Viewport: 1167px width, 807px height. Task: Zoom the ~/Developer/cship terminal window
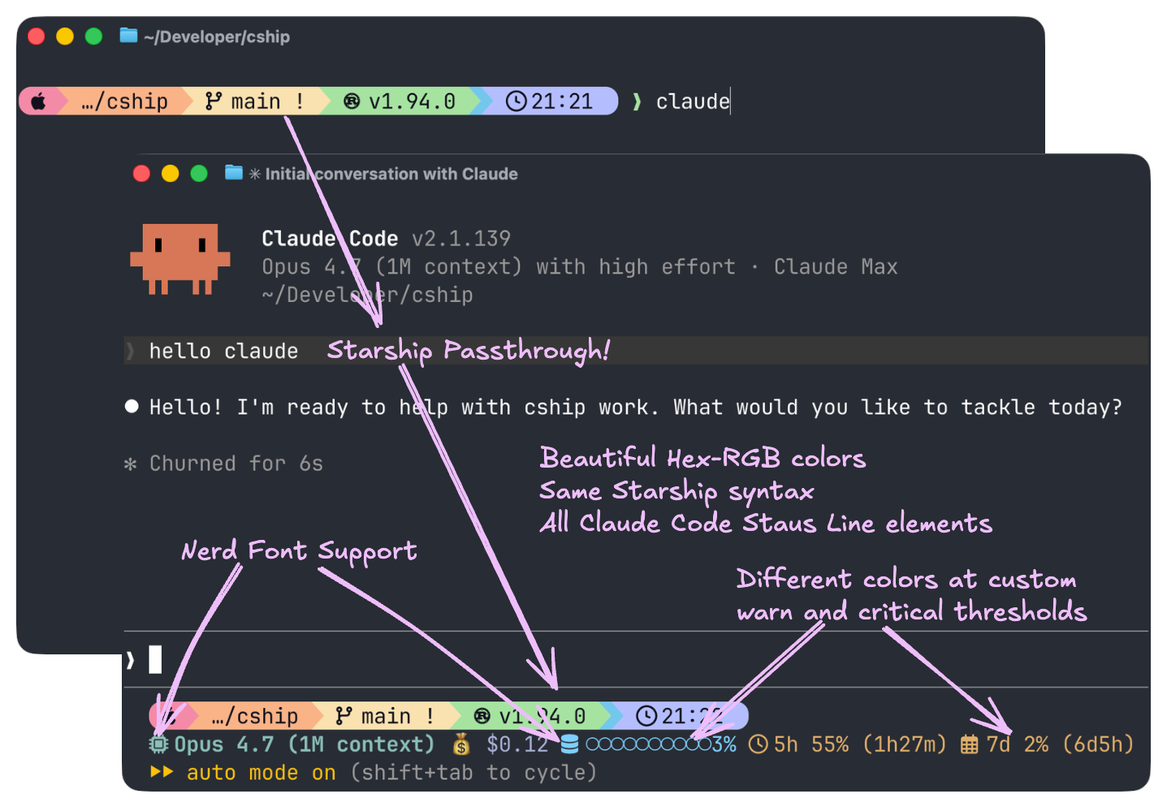(93, 36)
